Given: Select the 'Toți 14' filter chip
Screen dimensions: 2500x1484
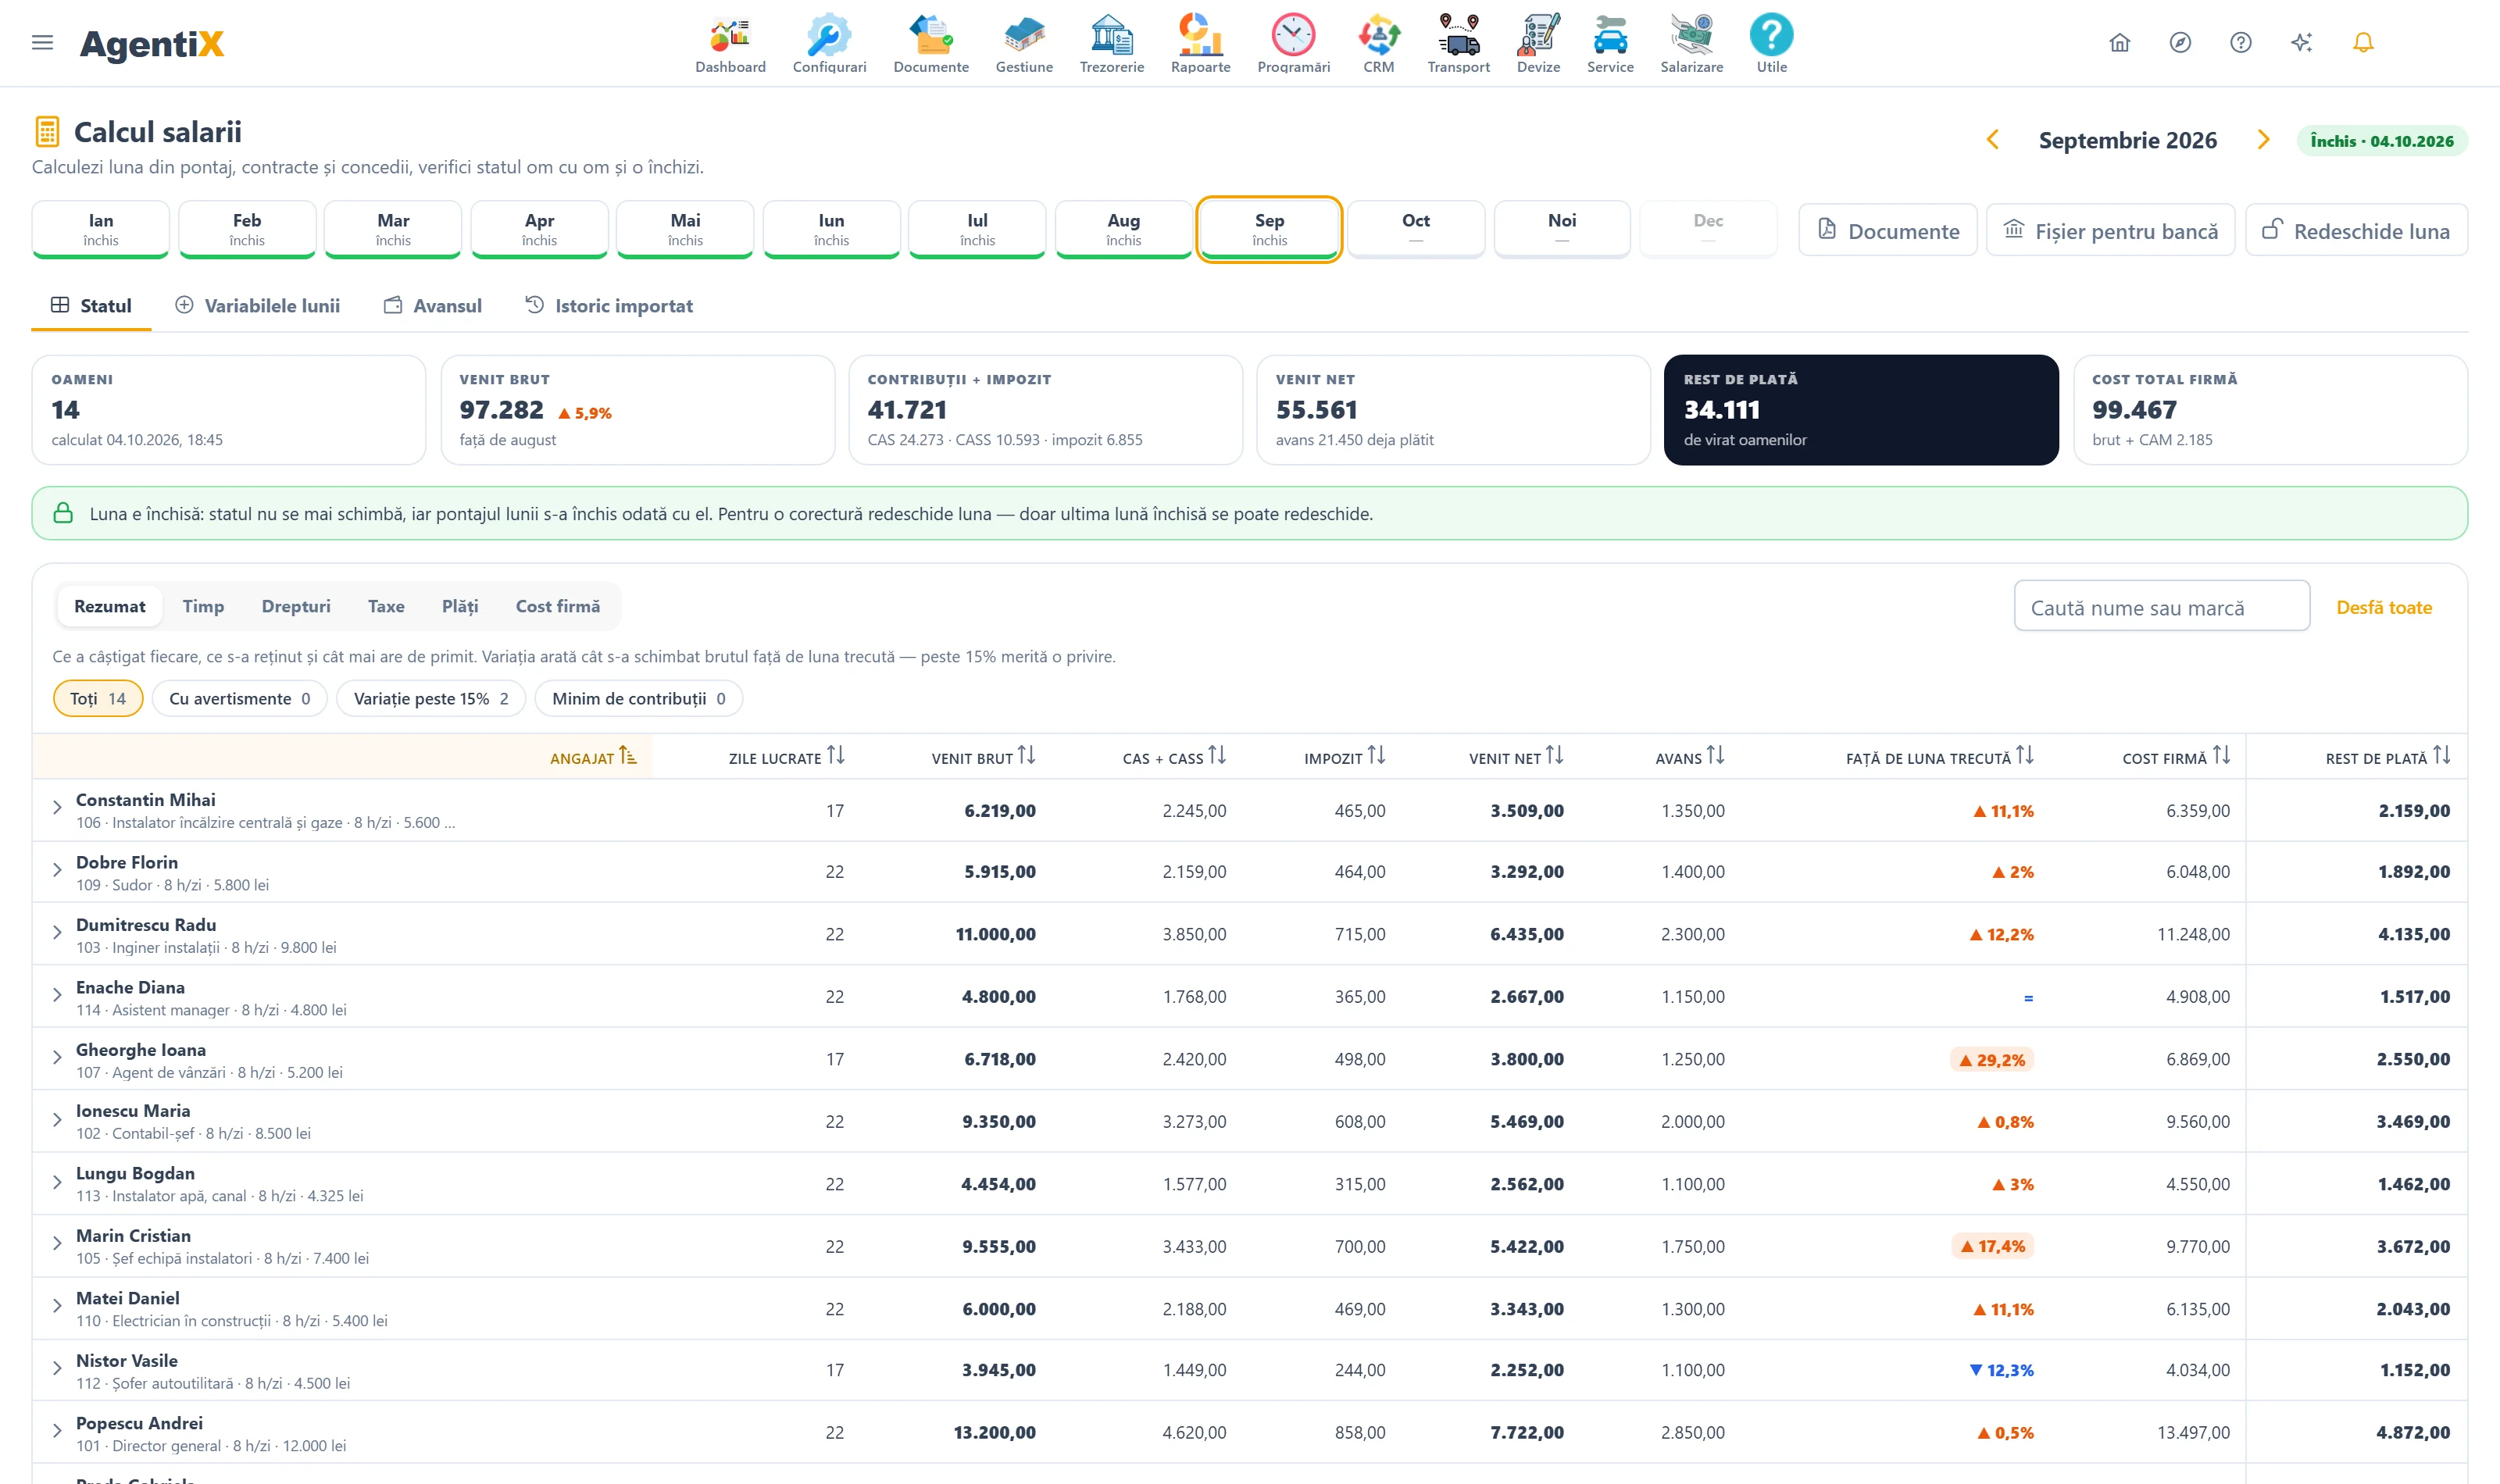Looking at the screenshot, I should (x=98, y=698).
